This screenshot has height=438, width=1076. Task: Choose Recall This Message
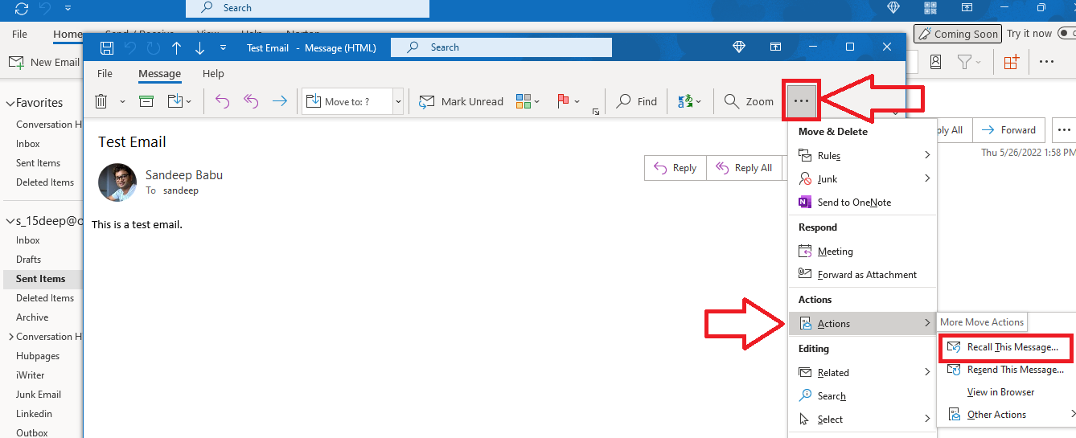tap(1005, 347)
